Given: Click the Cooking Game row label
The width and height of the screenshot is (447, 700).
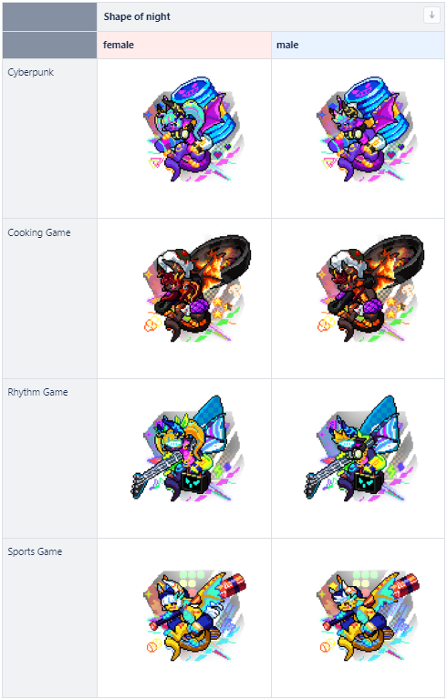Looking at the screenshot, I should [39, 232].
